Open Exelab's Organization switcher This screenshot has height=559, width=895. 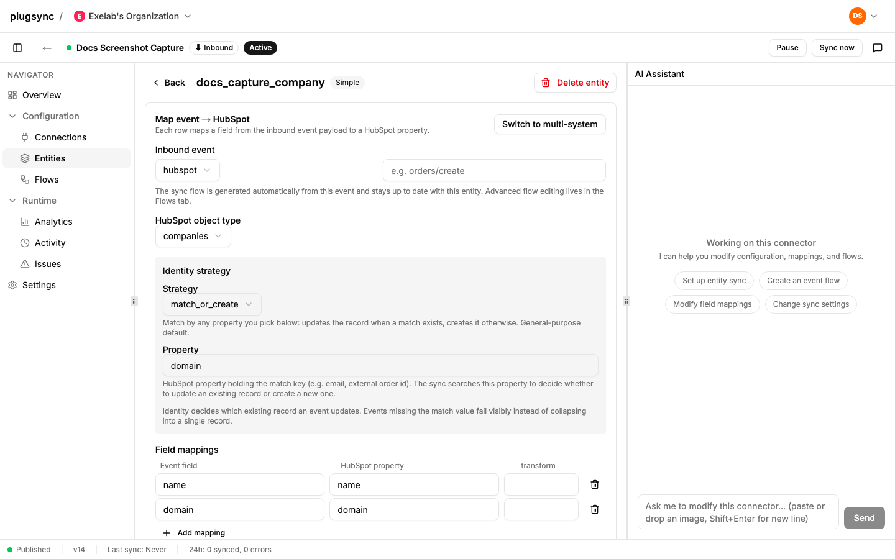[x=132, y=16]
